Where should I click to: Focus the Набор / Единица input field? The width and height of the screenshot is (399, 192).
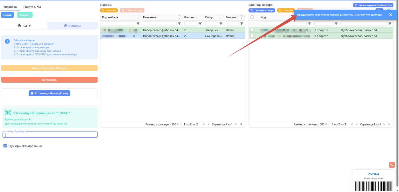(x=50, y=135)
